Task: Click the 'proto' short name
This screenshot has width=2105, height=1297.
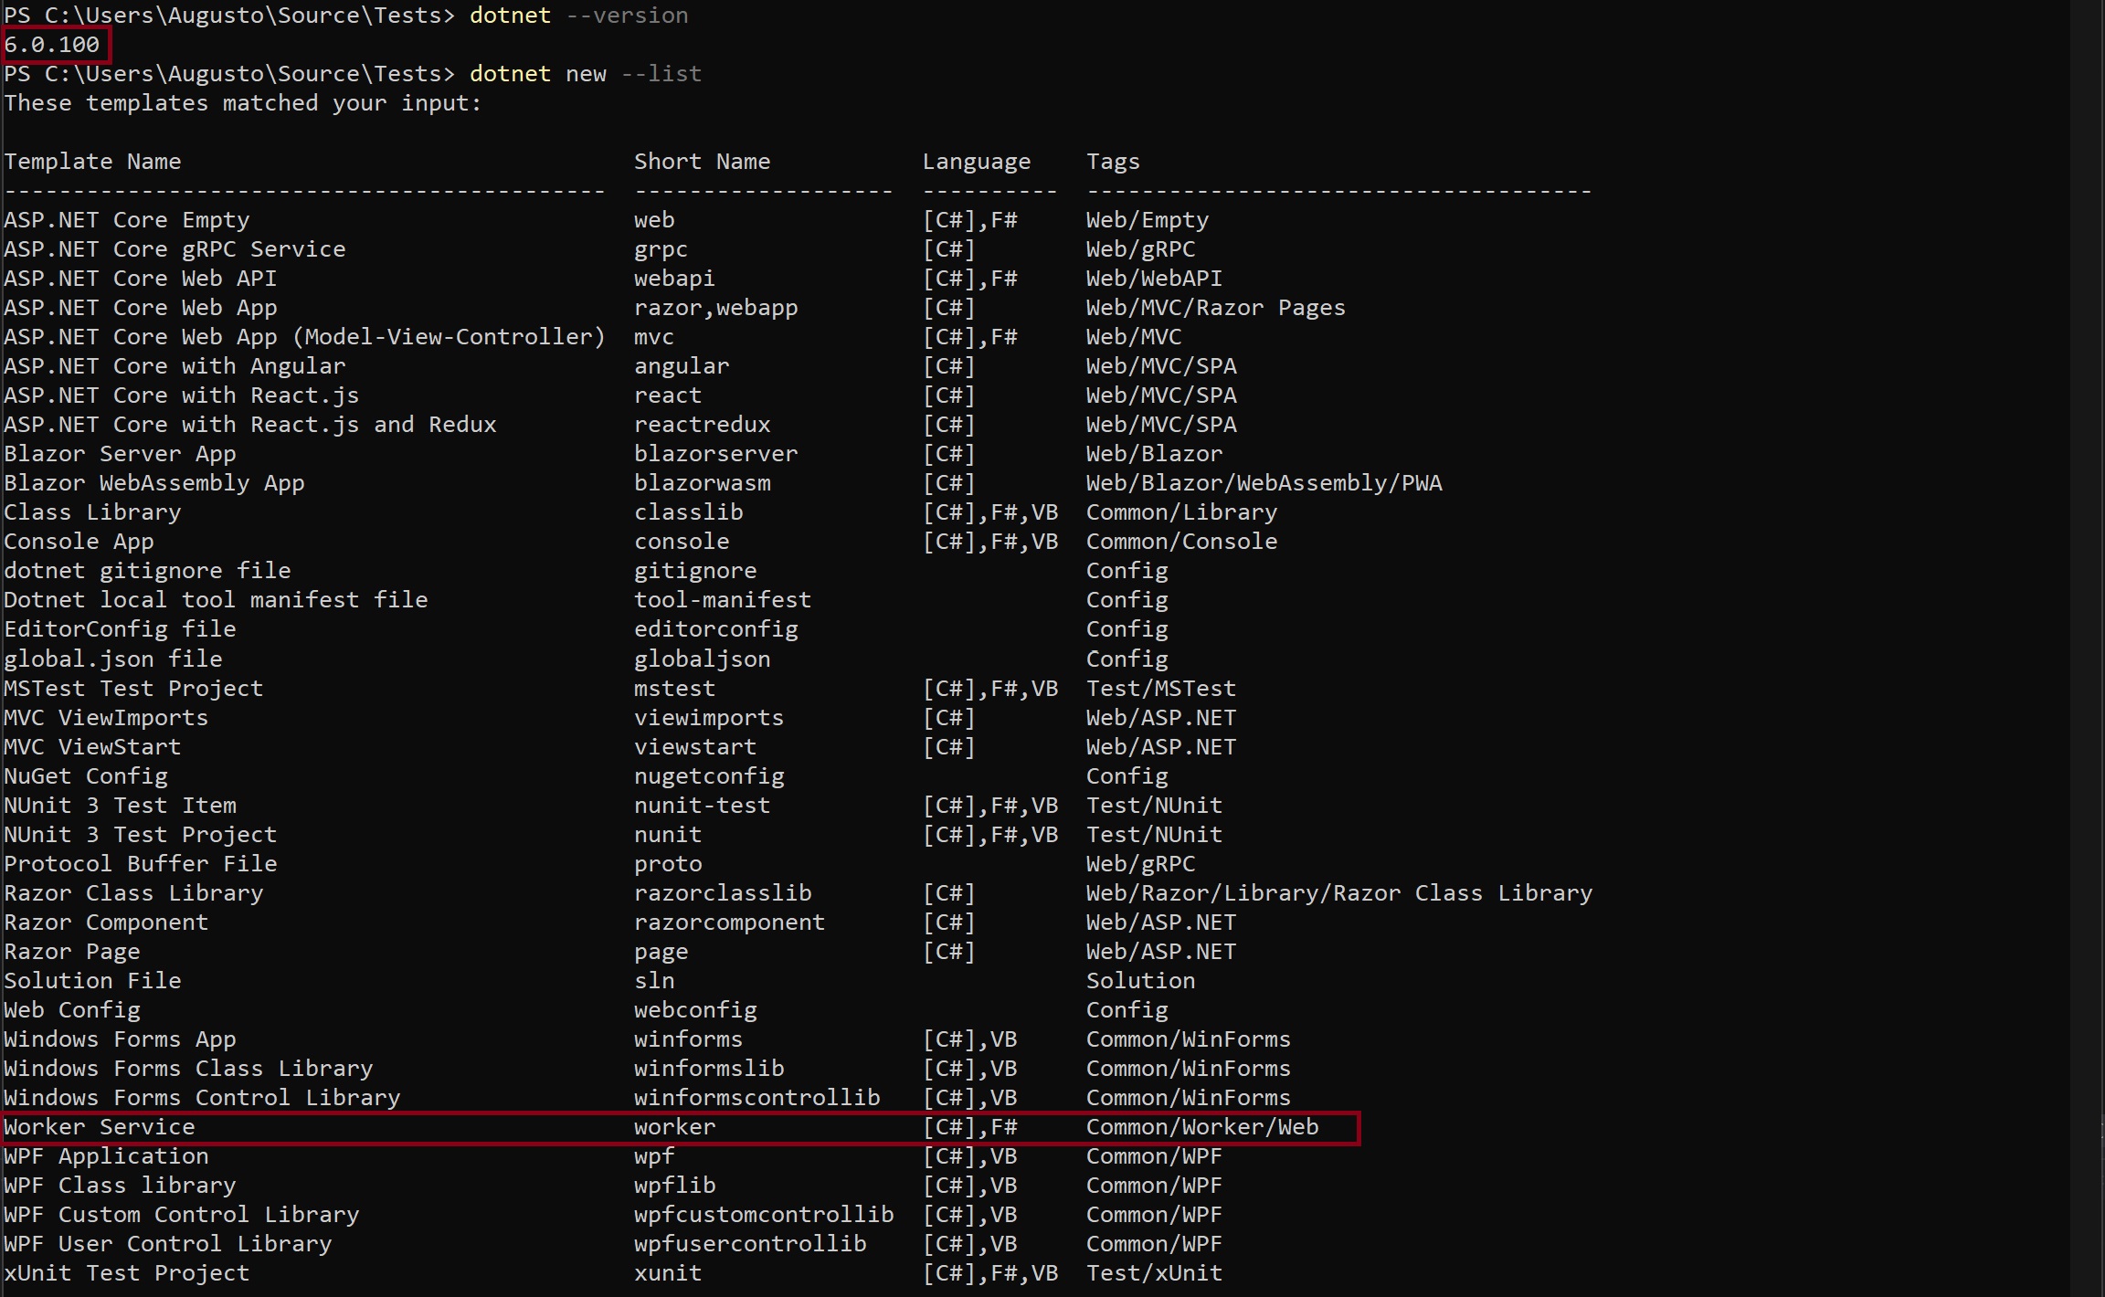Action: coord(668,864)
